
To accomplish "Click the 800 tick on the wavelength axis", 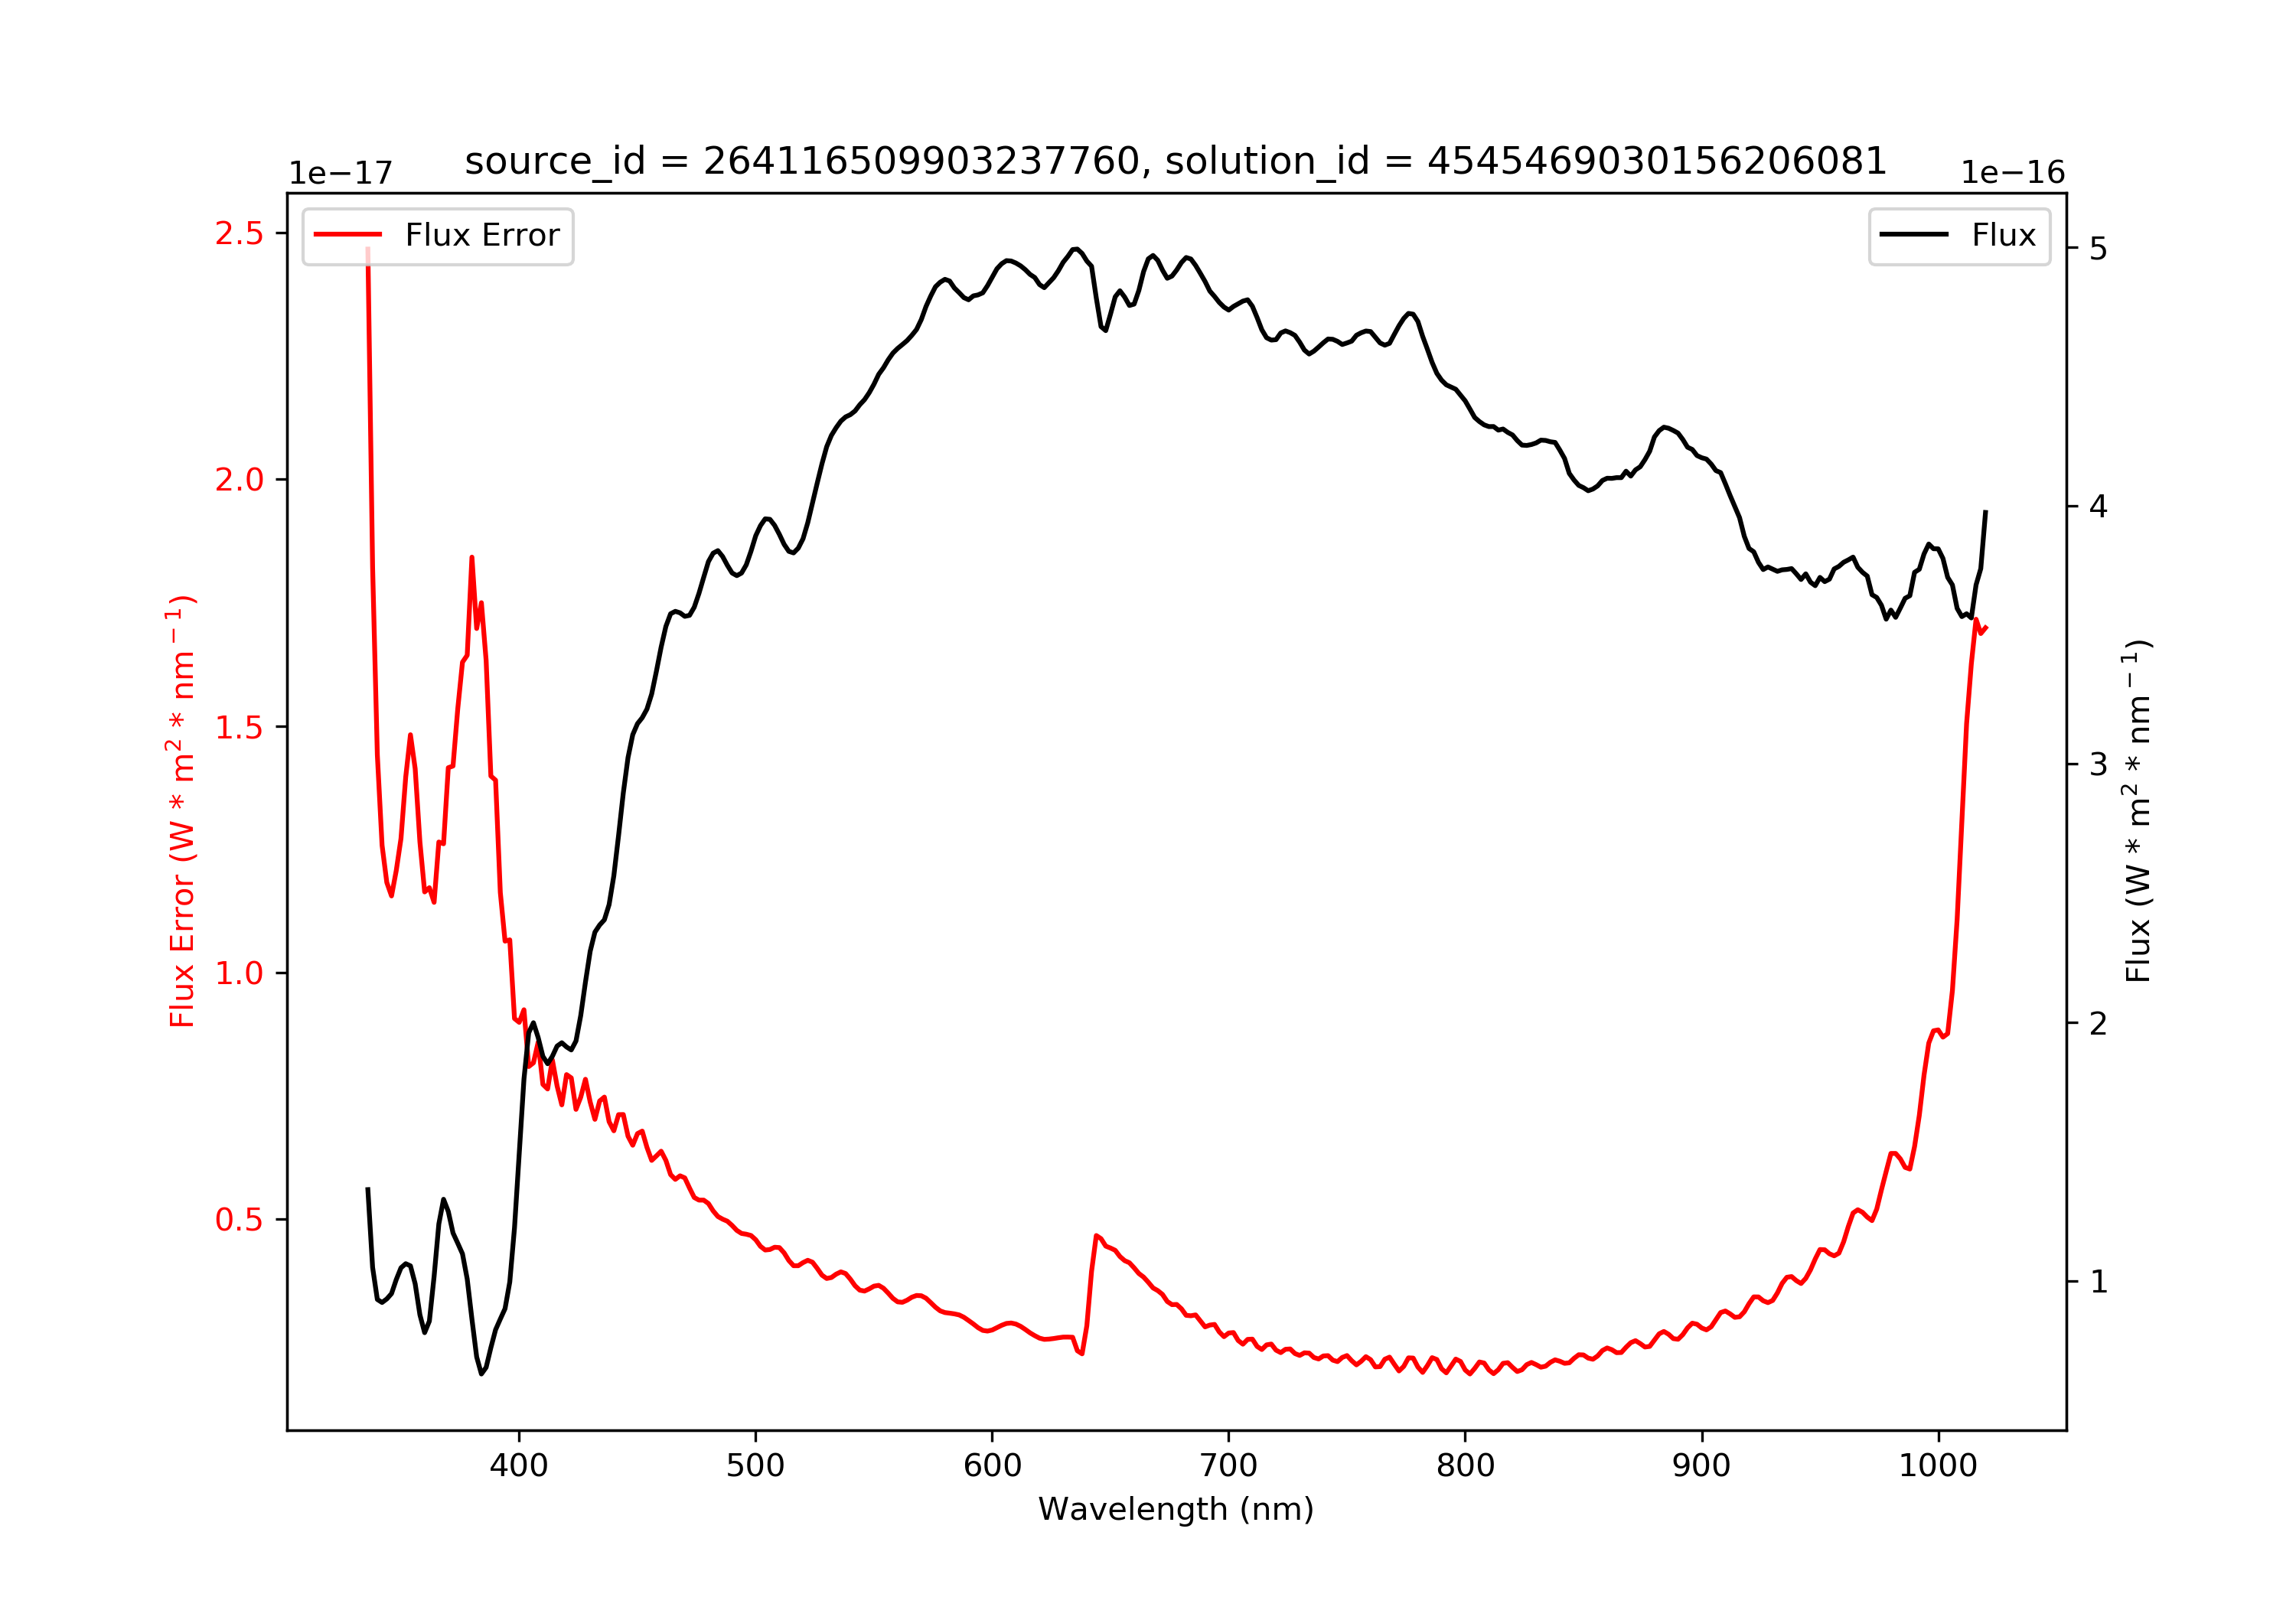I will click(x=1465, y=1466).
